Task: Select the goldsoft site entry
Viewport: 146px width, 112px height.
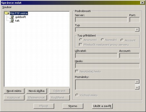Action: (x=21, y=17)
